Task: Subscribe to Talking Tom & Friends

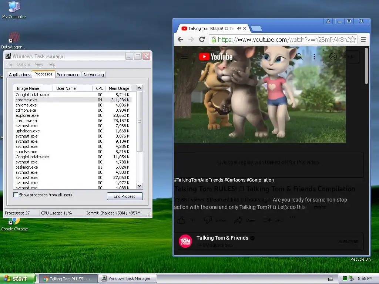Action: pos(348,241)
